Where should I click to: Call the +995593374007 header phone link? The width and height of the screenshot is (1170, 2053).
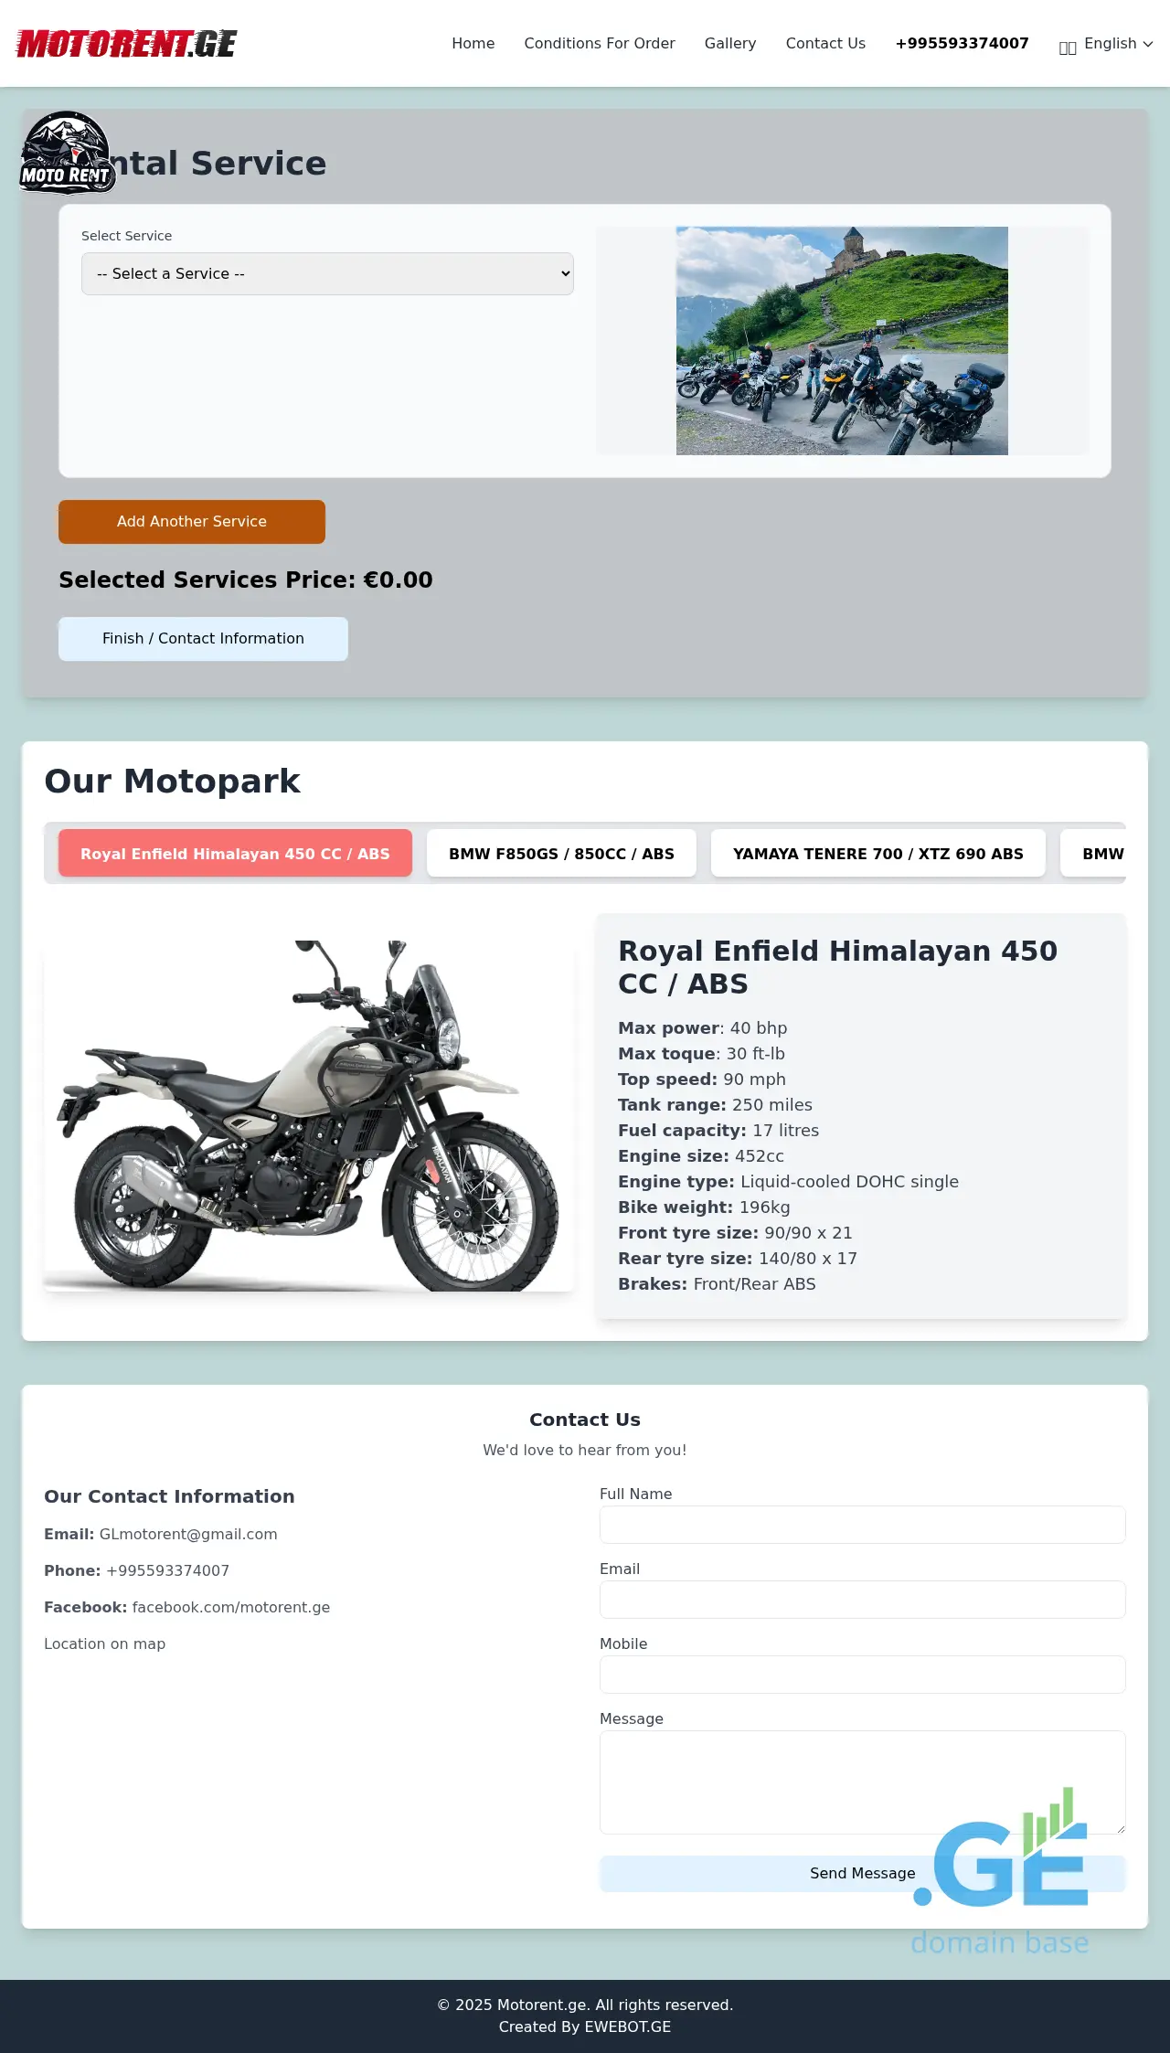(962, 43)
